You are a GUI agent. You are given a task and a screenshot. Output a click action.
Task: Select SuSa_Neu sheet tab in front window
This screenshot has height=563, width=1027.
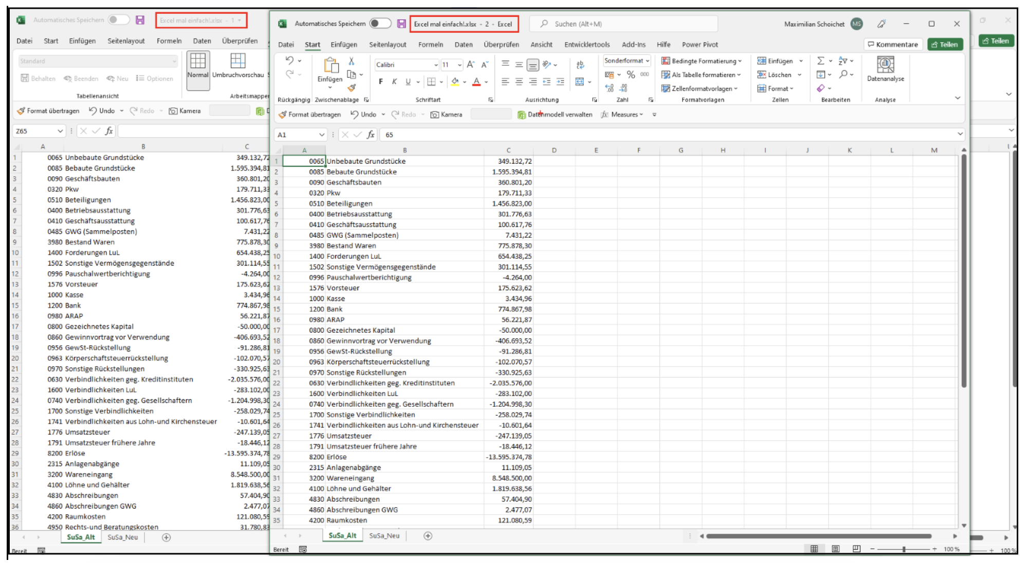(384, 536)
